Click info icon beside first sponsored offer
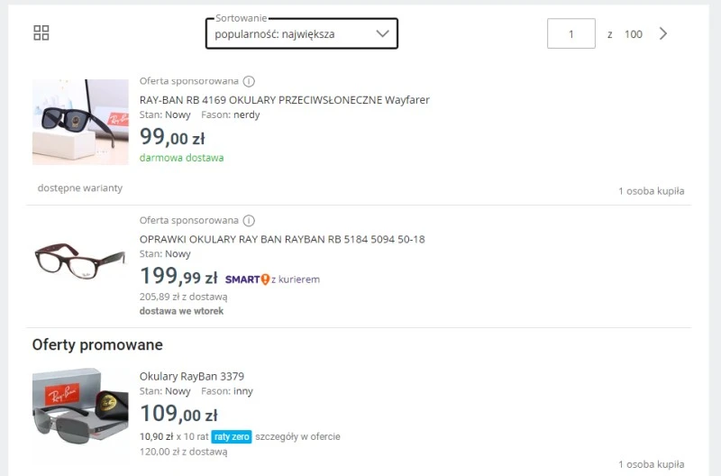721x476 pixels. pyautogui.click(x=250, y=80)
